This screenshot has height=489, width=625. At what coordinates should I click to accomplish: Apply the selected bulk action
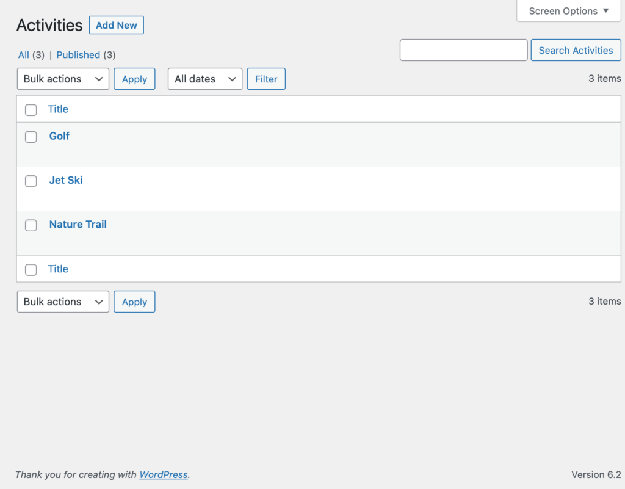134,79
